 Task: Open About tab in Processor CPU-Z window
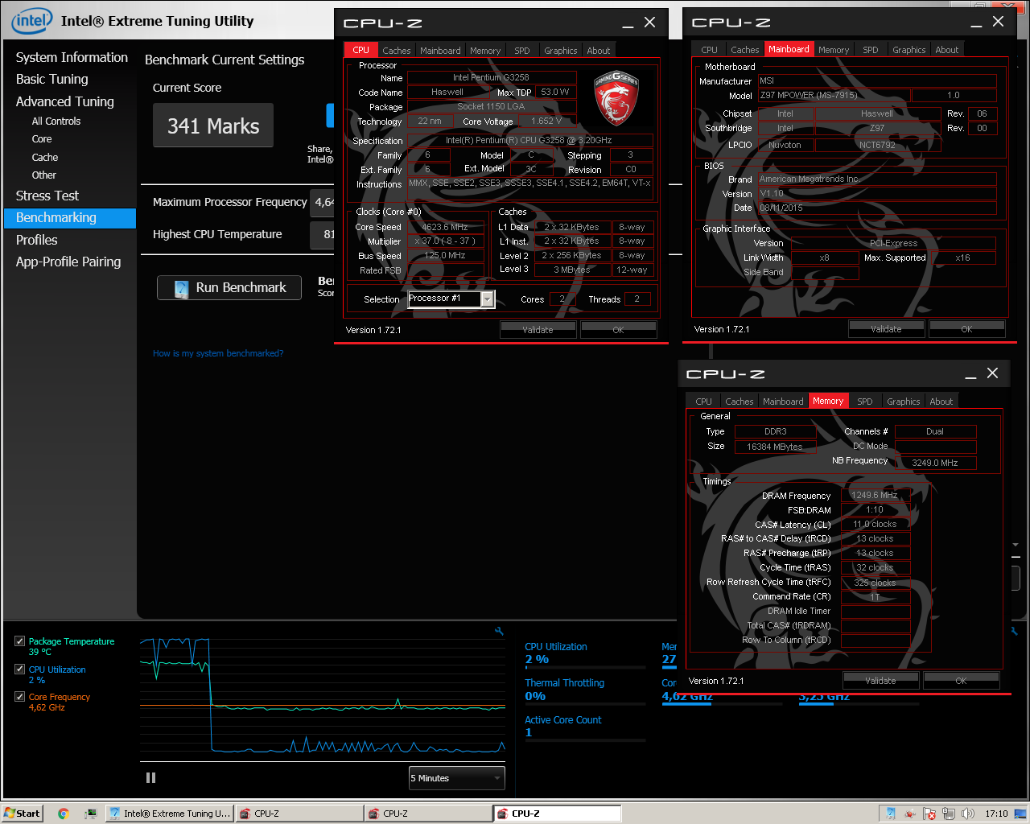click(598, 51)
